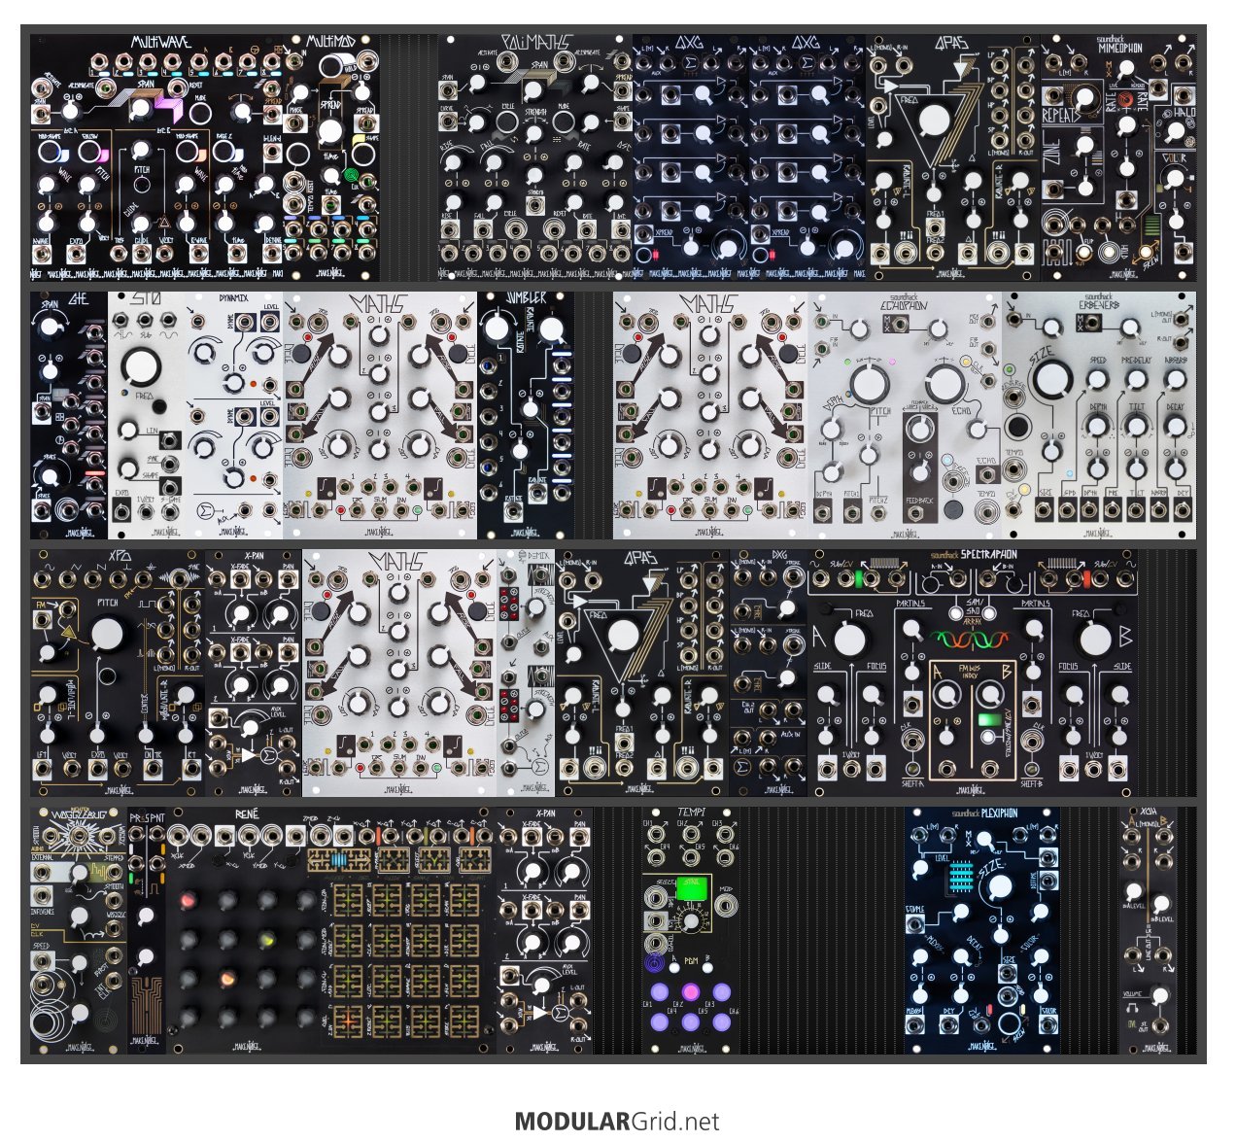Viewport: 1236px width, 1142px height.
Task: Click Spectraphon side B FREQ knob
Action: coord(1095,640)
